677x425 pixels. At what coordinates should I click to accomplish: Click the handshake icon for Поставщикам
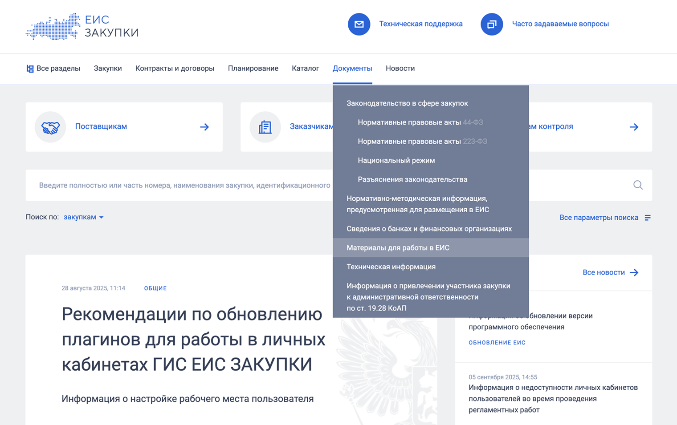coord(50,127)
